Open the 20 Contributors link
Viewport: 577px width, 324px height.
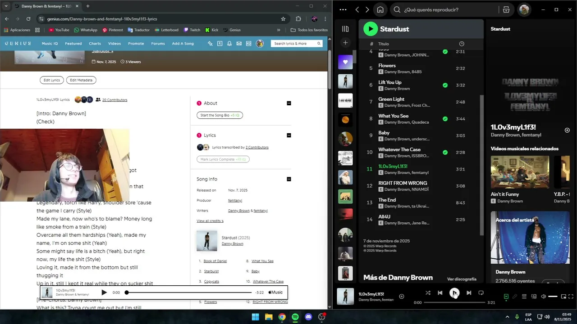pyautogui.click(x=114, y=100)
